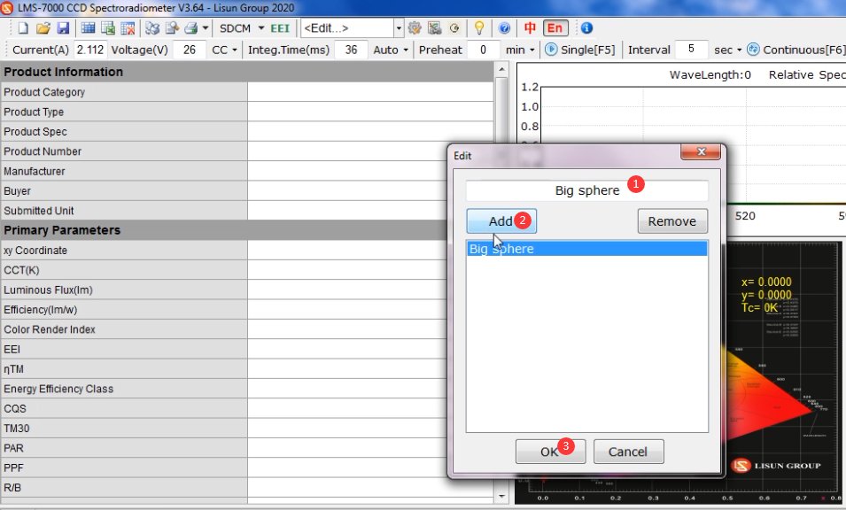The image size is (846, 510).
Task: Open the Auto integration dropdown
Action: (391, 50)
